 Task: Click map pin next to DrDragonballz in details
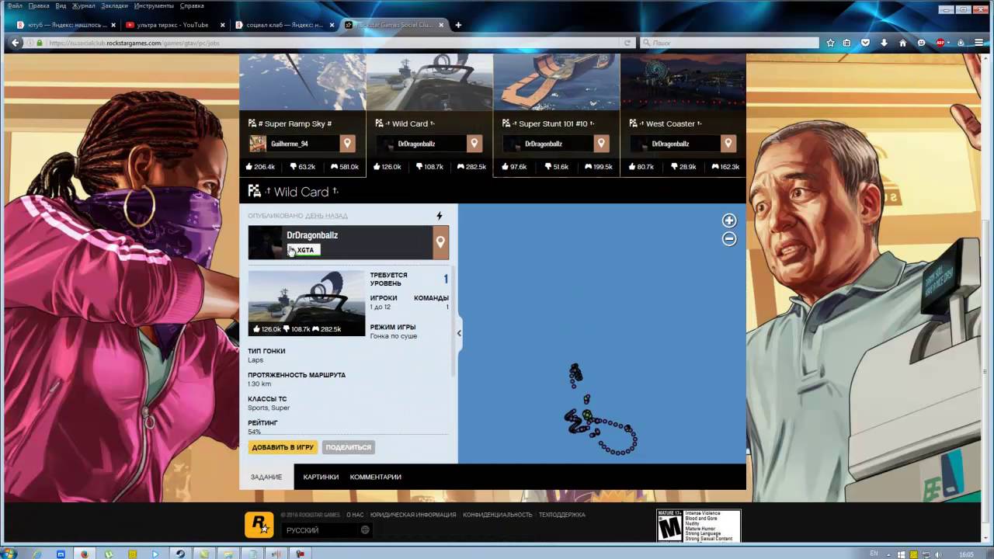point(440,242)
